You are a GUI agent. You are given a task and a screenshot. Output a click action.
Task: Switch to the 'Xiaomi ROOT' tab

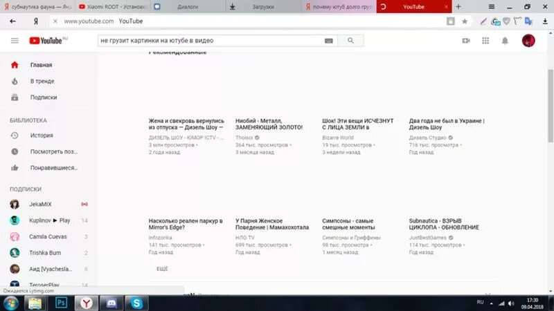113,7
